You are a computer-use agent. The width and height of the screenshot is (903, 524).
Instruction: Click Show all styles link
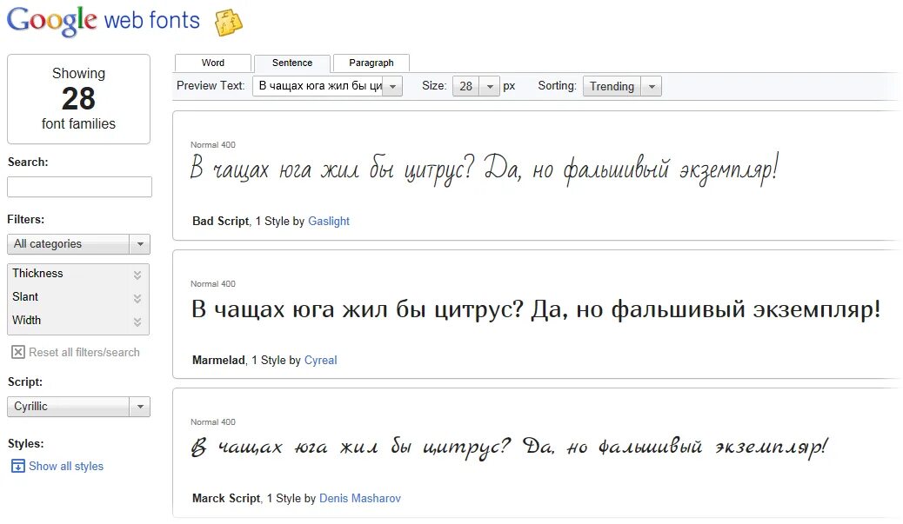(x=66, y=467)
